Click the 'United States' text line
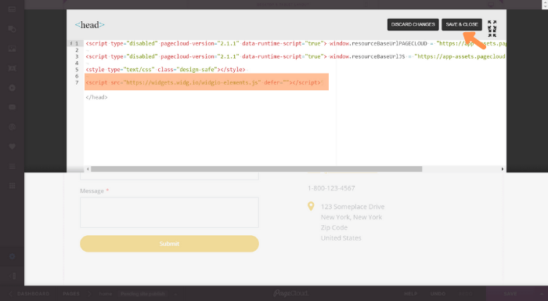The image size is (548, 301). tap(341, 238)
